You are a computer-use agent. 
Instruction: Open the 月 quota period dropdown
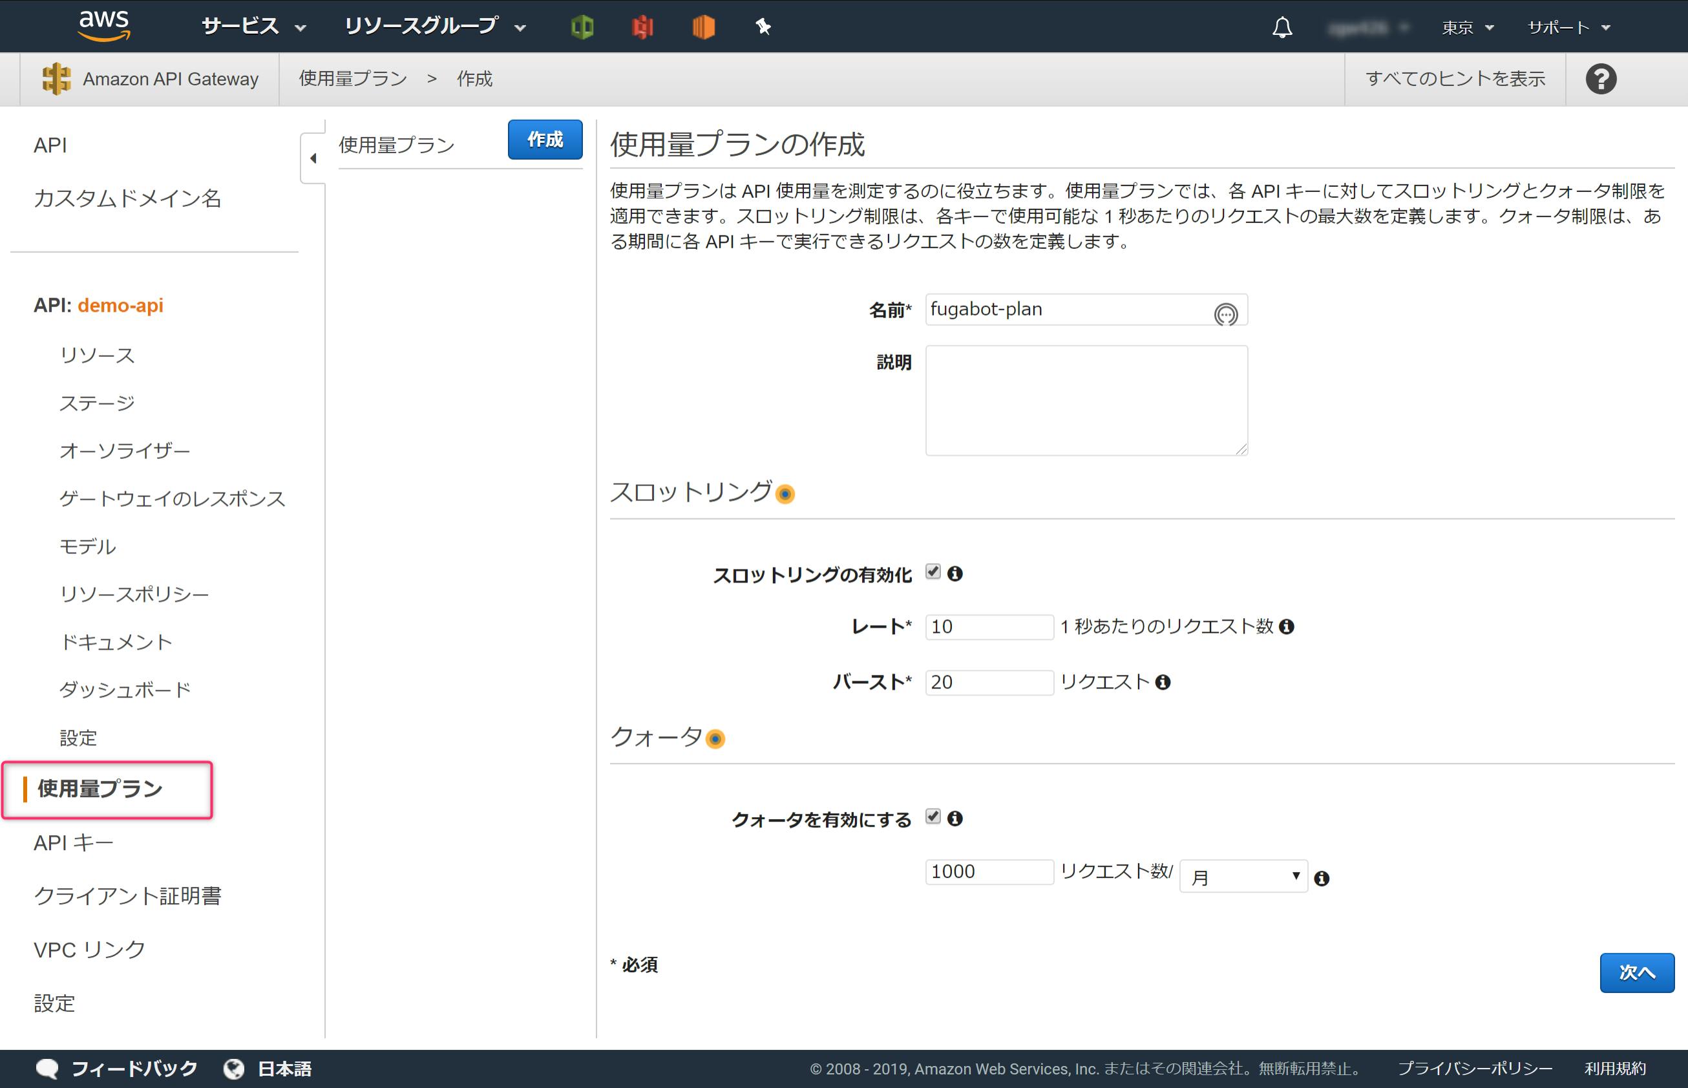(1243, 877)
